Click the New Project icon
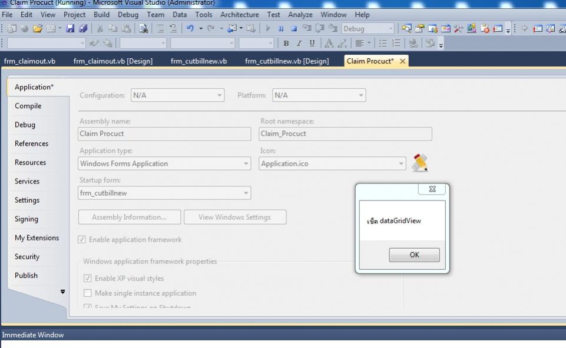This screenshot has height=348, width=566. click(12, 28)
